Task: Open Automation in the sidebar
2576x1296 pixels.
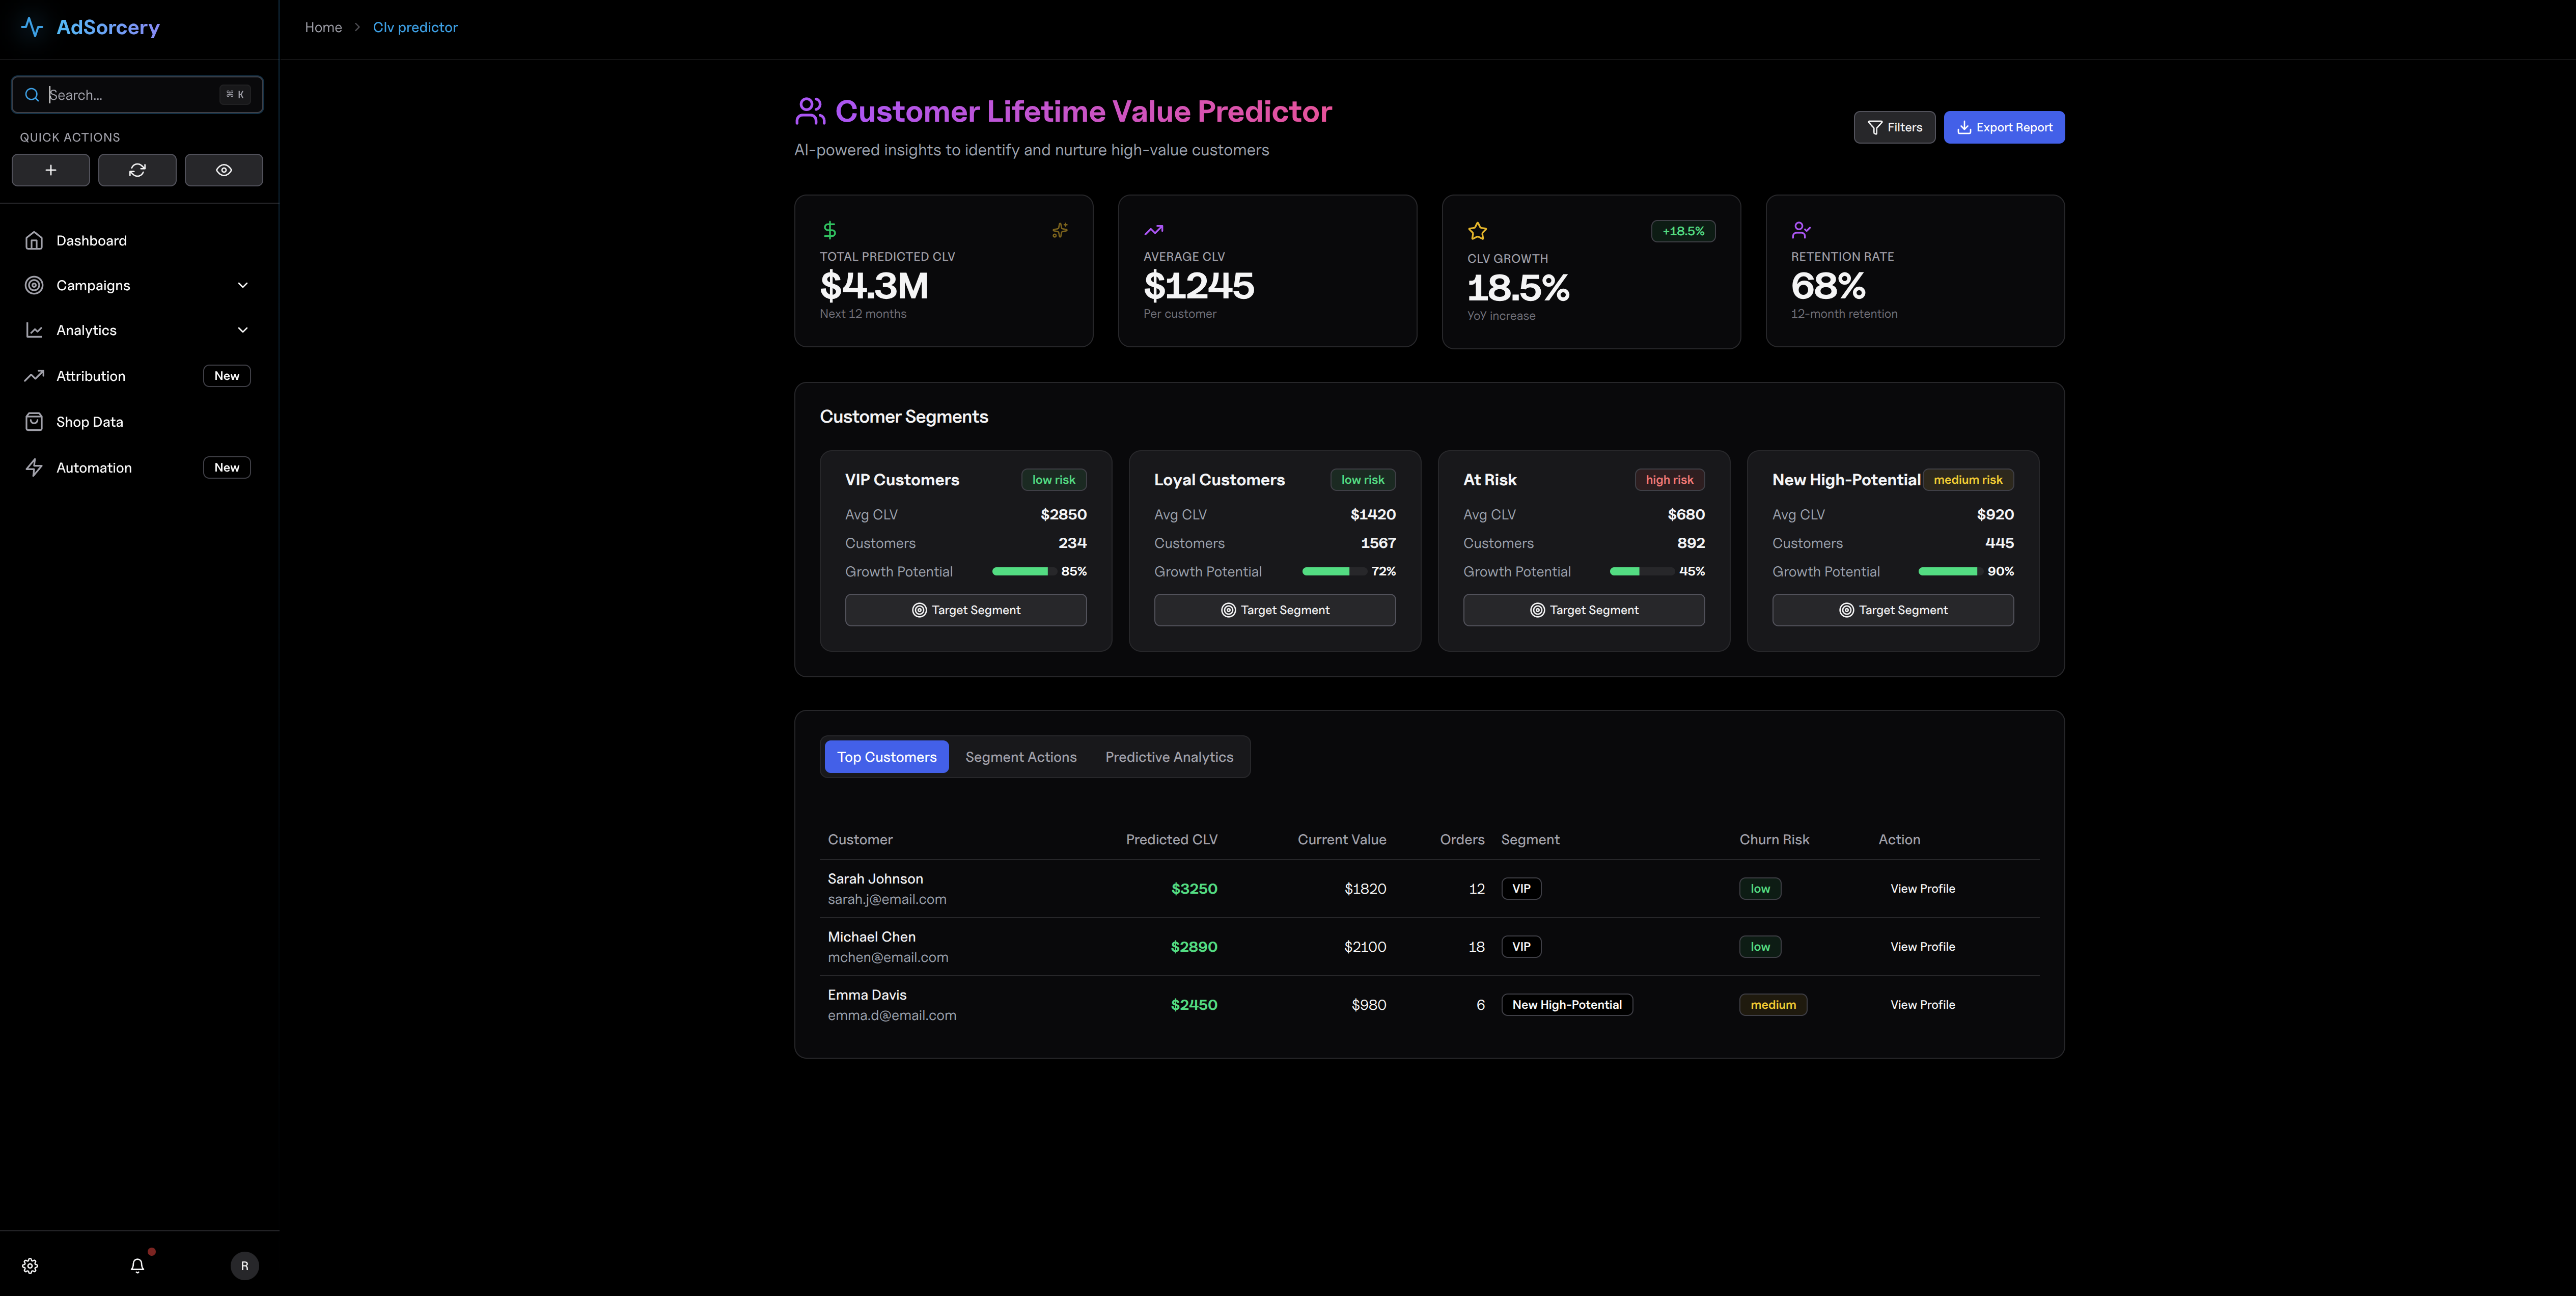Action: point(138,468)
